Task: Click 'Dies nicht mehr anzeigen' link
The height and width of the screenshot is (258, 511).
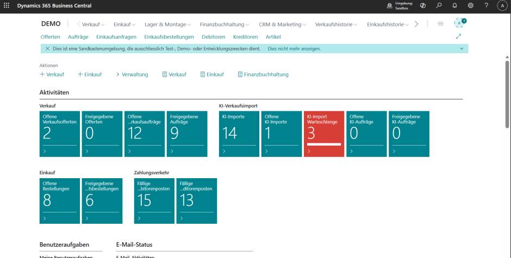Action: 294,48
